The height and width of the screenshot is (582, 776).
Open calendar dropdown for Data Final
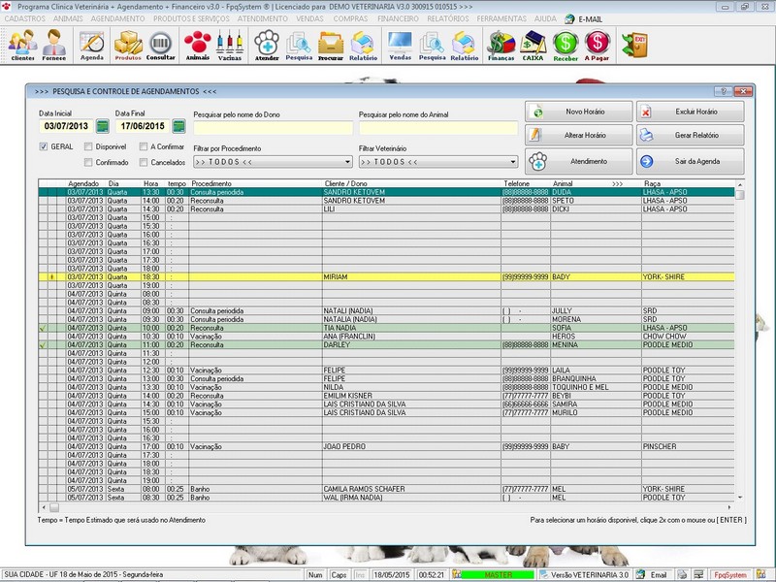click(178, 126)
